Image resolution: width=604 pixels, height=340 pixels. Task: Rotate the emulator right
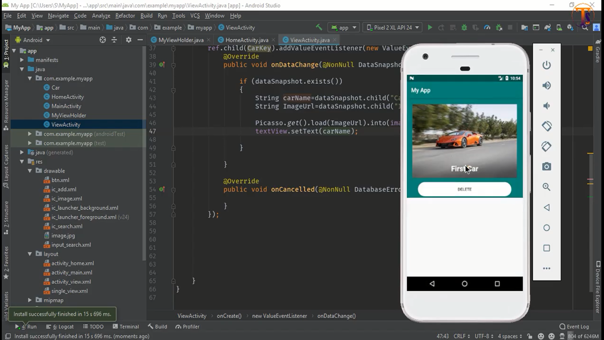pyautogui.click(x=547, y=146)
